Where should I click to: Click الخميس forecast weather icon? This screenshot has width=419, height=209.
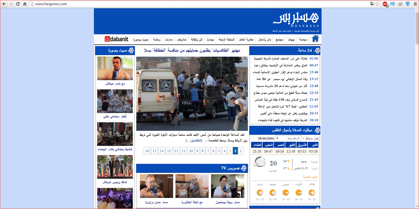pyautogui.click(x=285, y=192)
